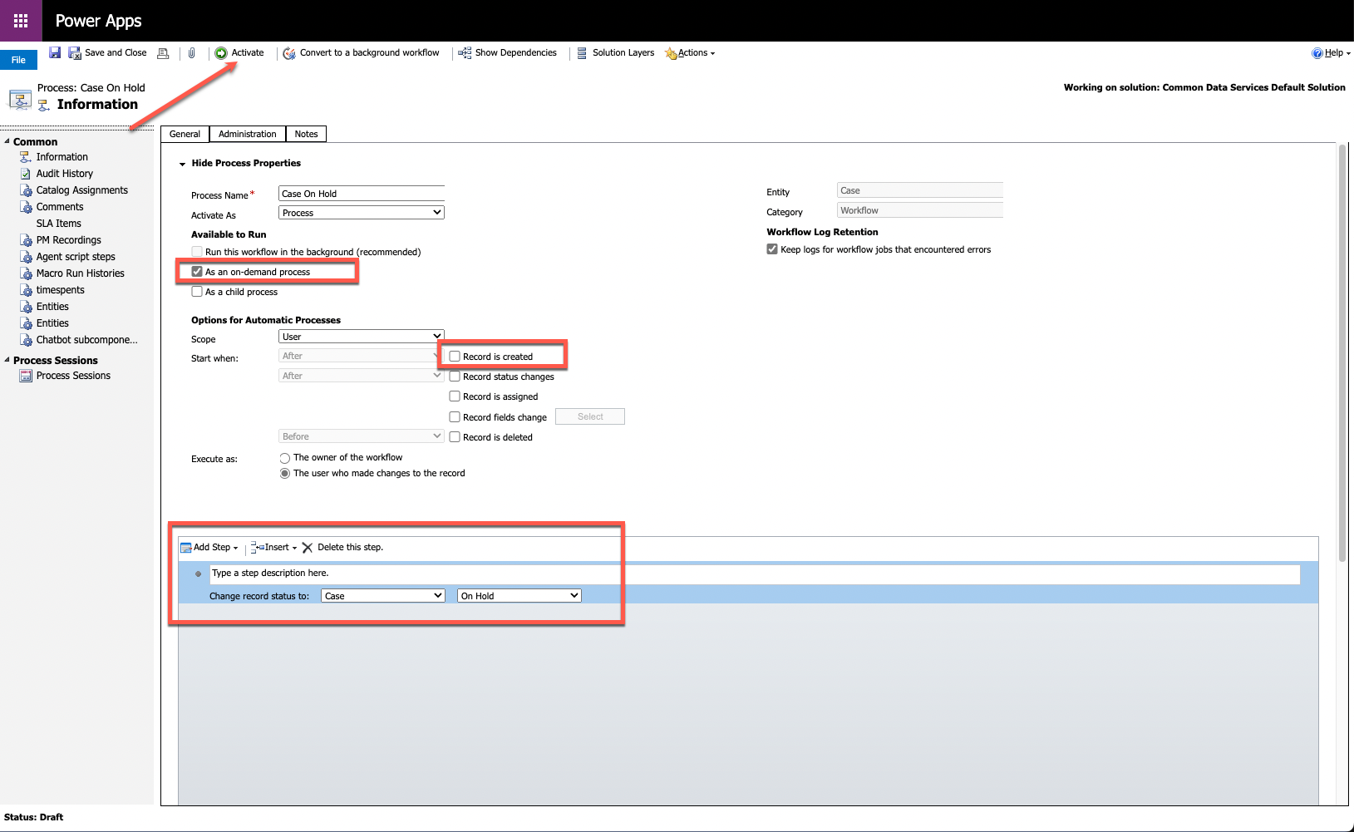Select The owner of the workflow radio button
Image resolution: width=1354 pixels, height=832 pixels.
point(284,457)
